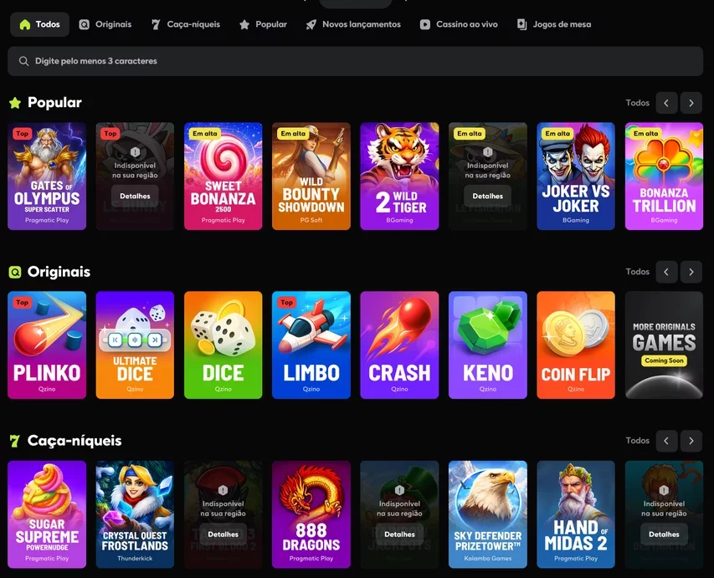This screenshot has width=714, height=578.
Task: Switch to Caça-níqueis tab
Action: tap(186, 24)
